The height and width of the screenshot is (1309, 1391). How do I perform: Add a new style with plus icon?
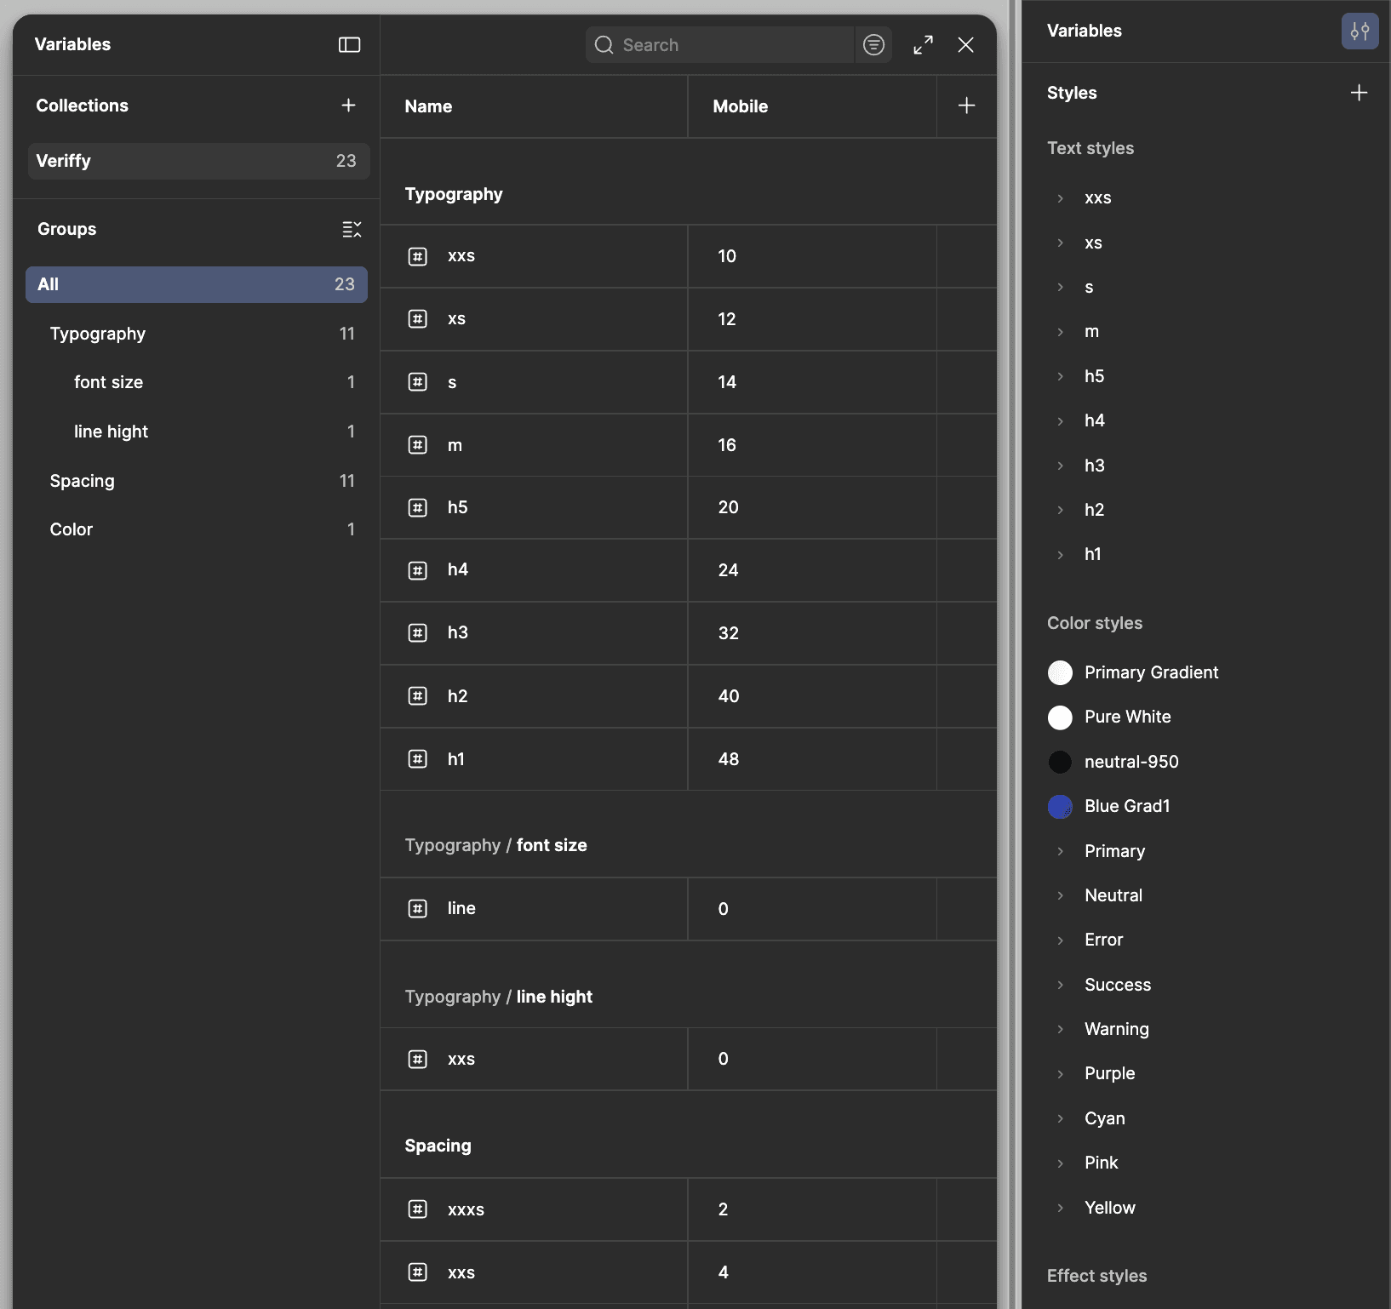pos(1359,93)
